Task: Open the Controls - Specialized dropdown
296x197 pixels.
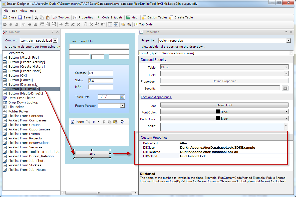Action: tap(55, 41)
